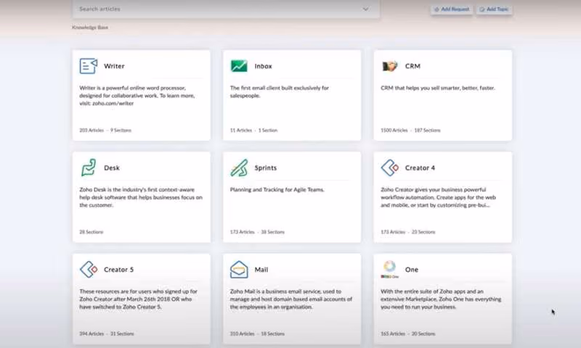Viewport: 581px width, 348px height.
Task: Open the Creator 5 category title
Action: point(118,270)
